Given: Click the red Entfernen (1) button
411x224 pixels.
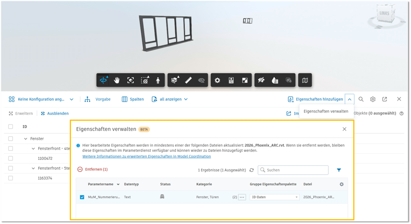Looking at the screenshot, I should click(93, 169).
